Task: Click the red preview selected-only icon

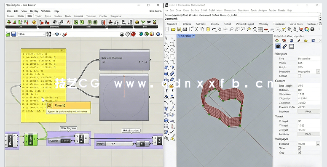Action: tap(133, 34)
